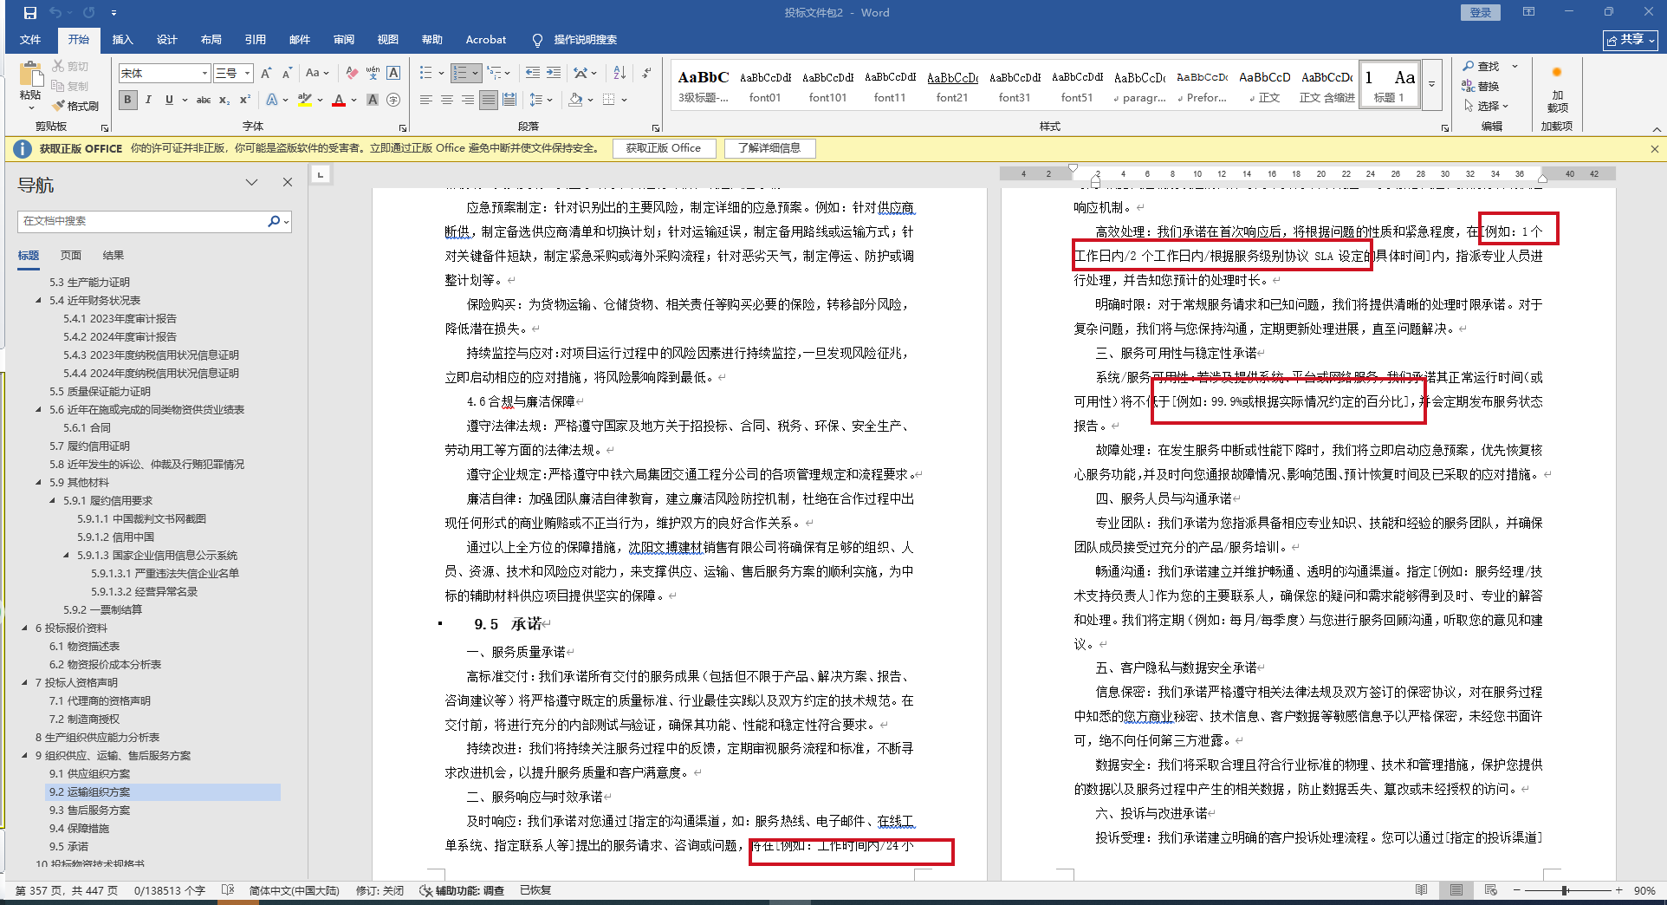Apply superscript formatting
Image resolution: width=1667 pixels, height=905 pixels.
[x=245, y=101]
